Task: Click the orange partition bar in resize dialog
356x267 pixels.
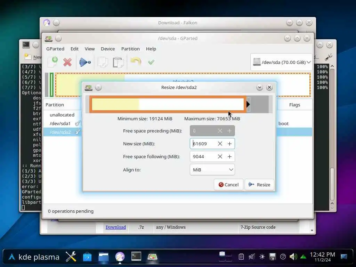Action: (x=168, y=104)
